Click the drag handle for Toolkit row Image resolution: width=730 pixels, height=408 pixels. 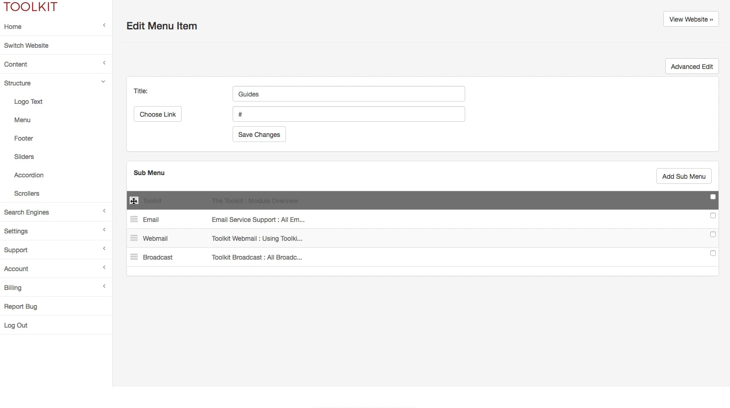134,201
